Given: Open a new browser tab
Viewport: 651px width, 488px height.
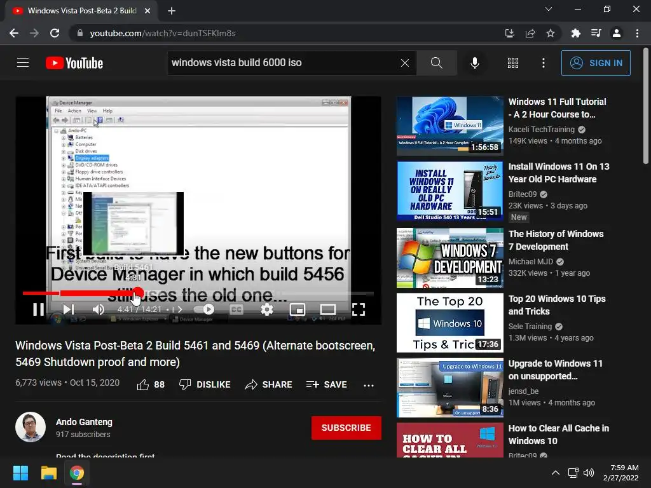Looking at the screenshot, I should (172, 11).
